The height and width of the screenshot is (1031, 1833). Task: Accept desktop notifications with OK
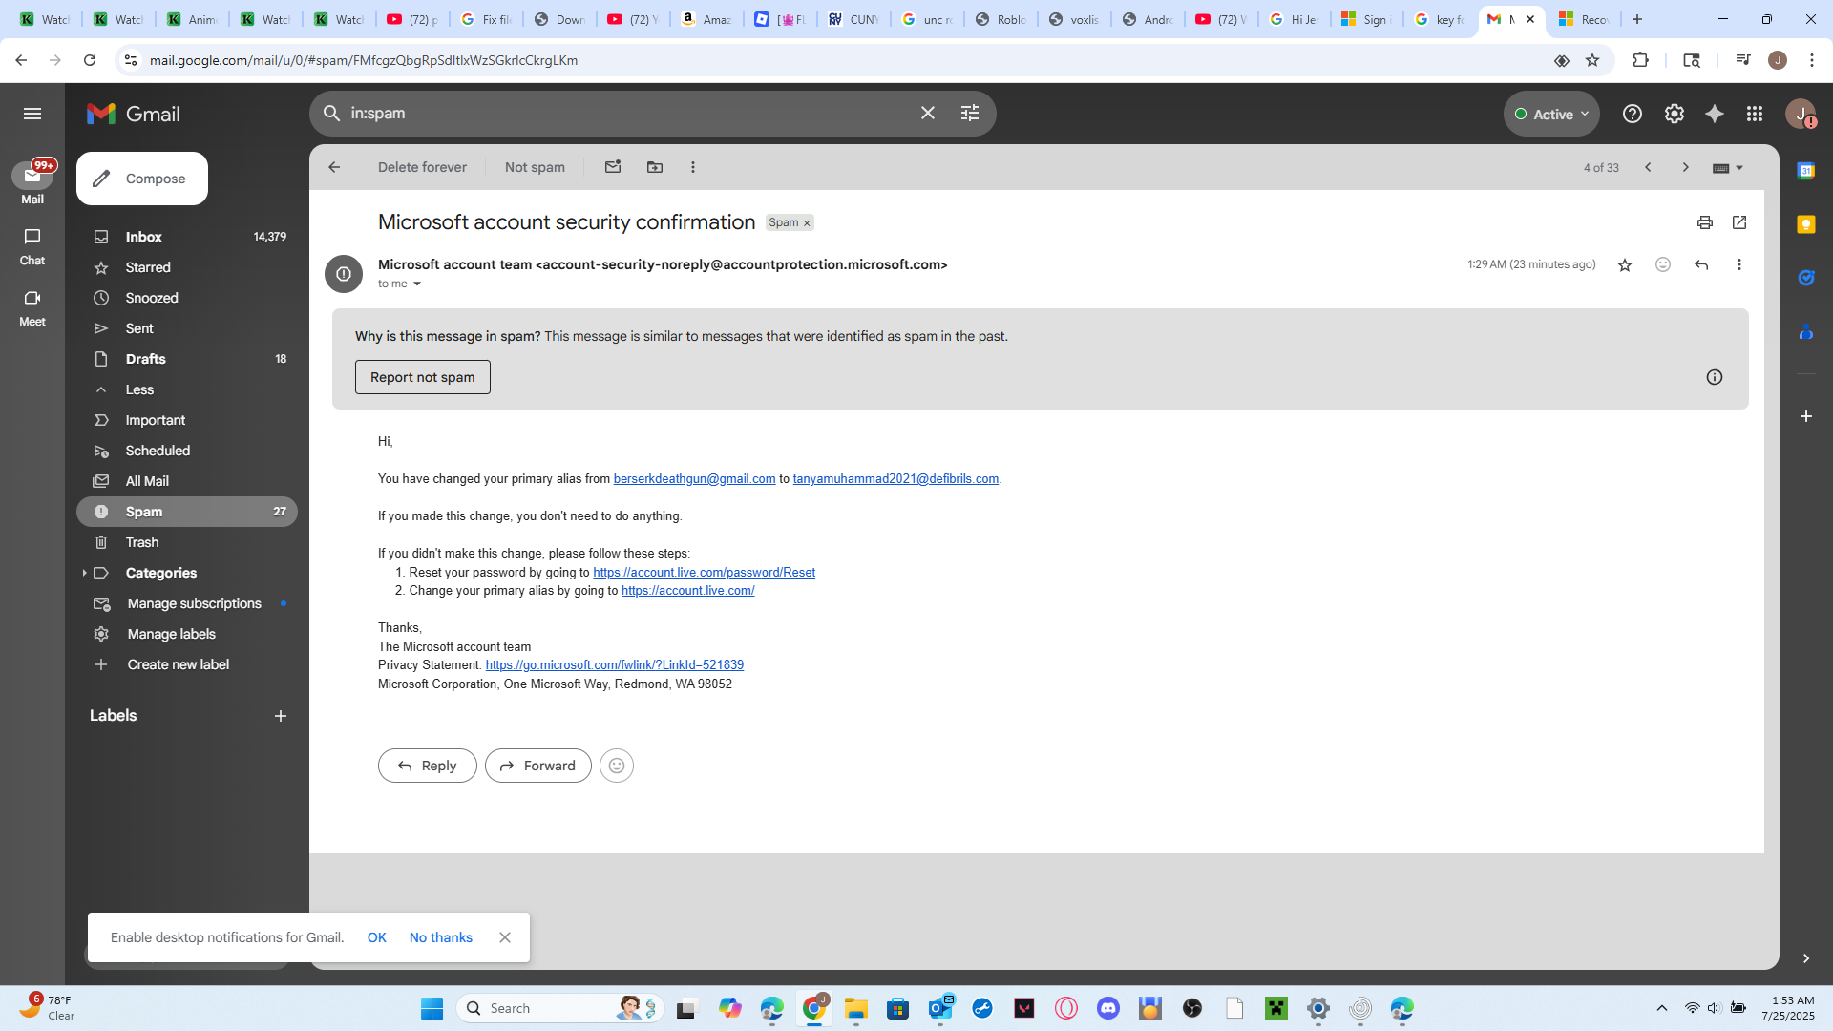coord(377,937)
